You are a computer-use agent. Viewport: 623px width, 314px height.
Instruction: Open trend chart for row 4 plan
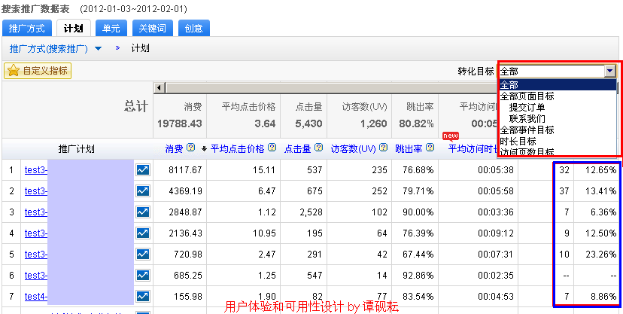[x=143, y=233]
